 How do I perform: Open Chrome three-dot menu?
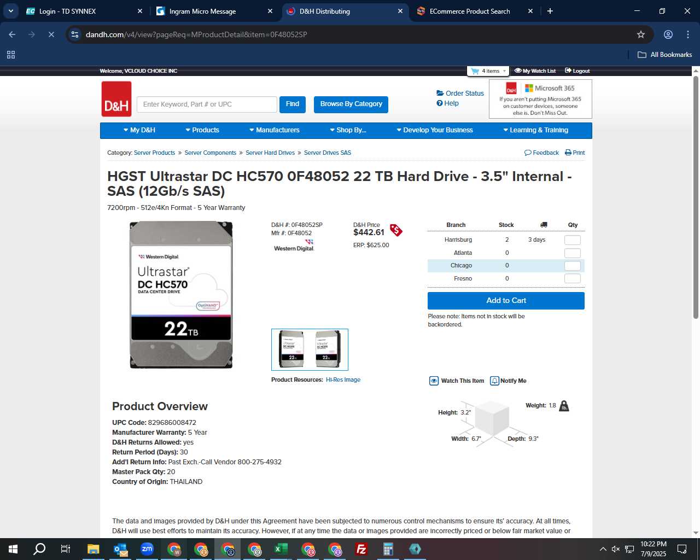tap(688, 34)
